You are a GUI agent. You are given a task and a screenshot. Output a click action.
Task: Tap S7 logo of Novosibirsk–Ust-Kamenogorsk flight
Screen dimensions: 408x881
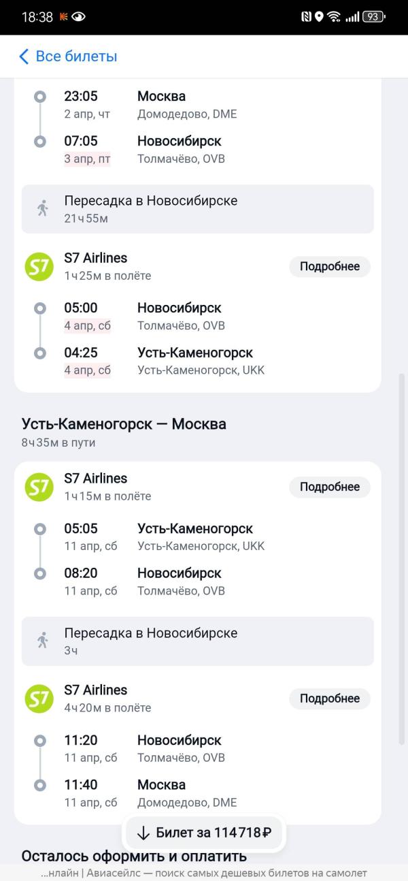click(x=39, y=266)
